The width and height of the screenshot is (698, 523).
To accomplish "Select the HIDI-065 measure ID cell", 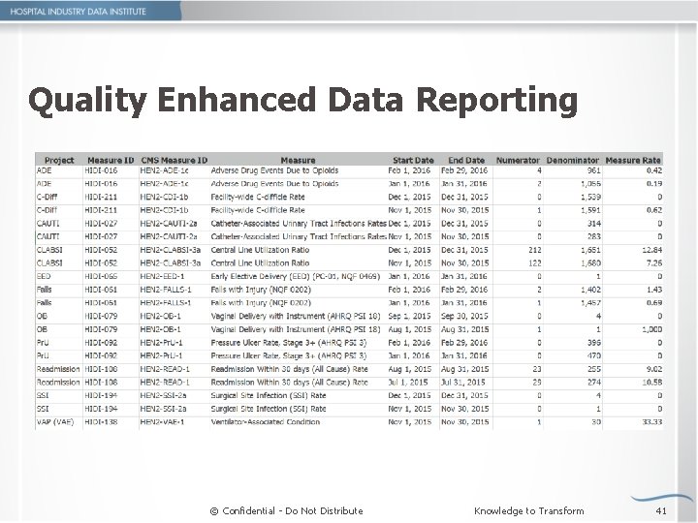I will point(101,276).
